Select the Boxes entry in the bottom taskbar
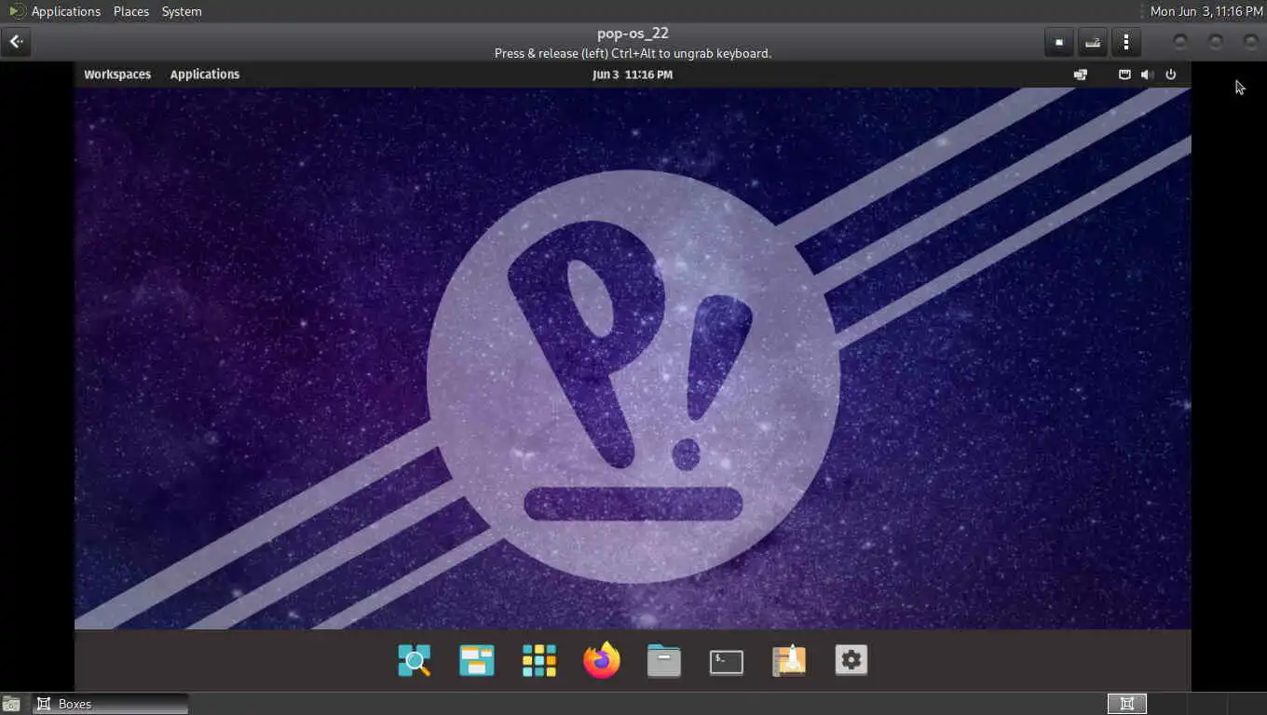 [x=111, y=704]
